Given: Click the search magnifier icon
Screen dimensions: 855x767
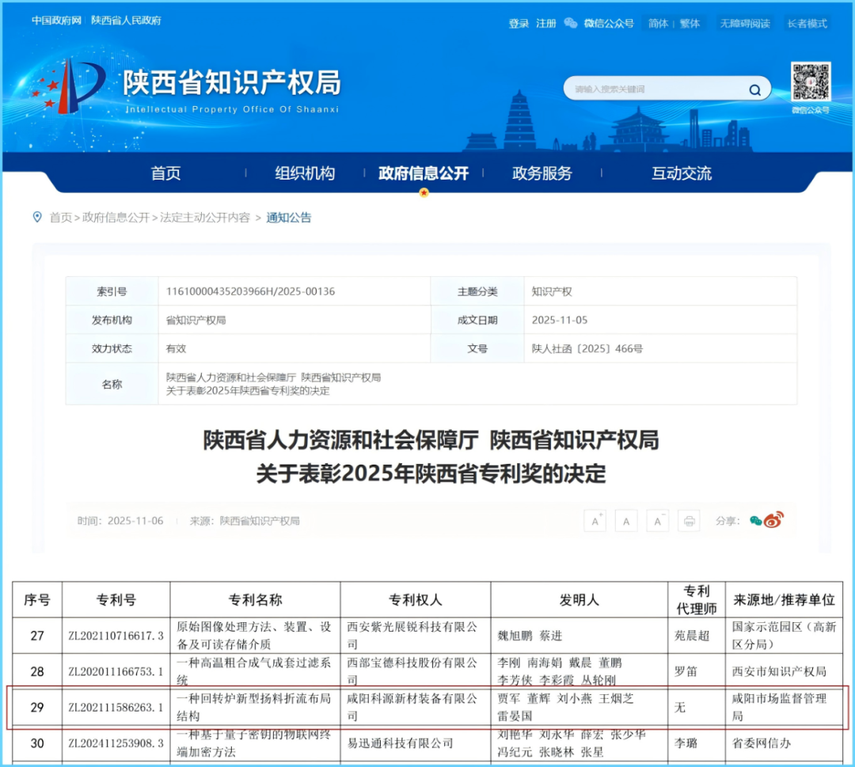Looking at the screenshot, I should (754, 89).
